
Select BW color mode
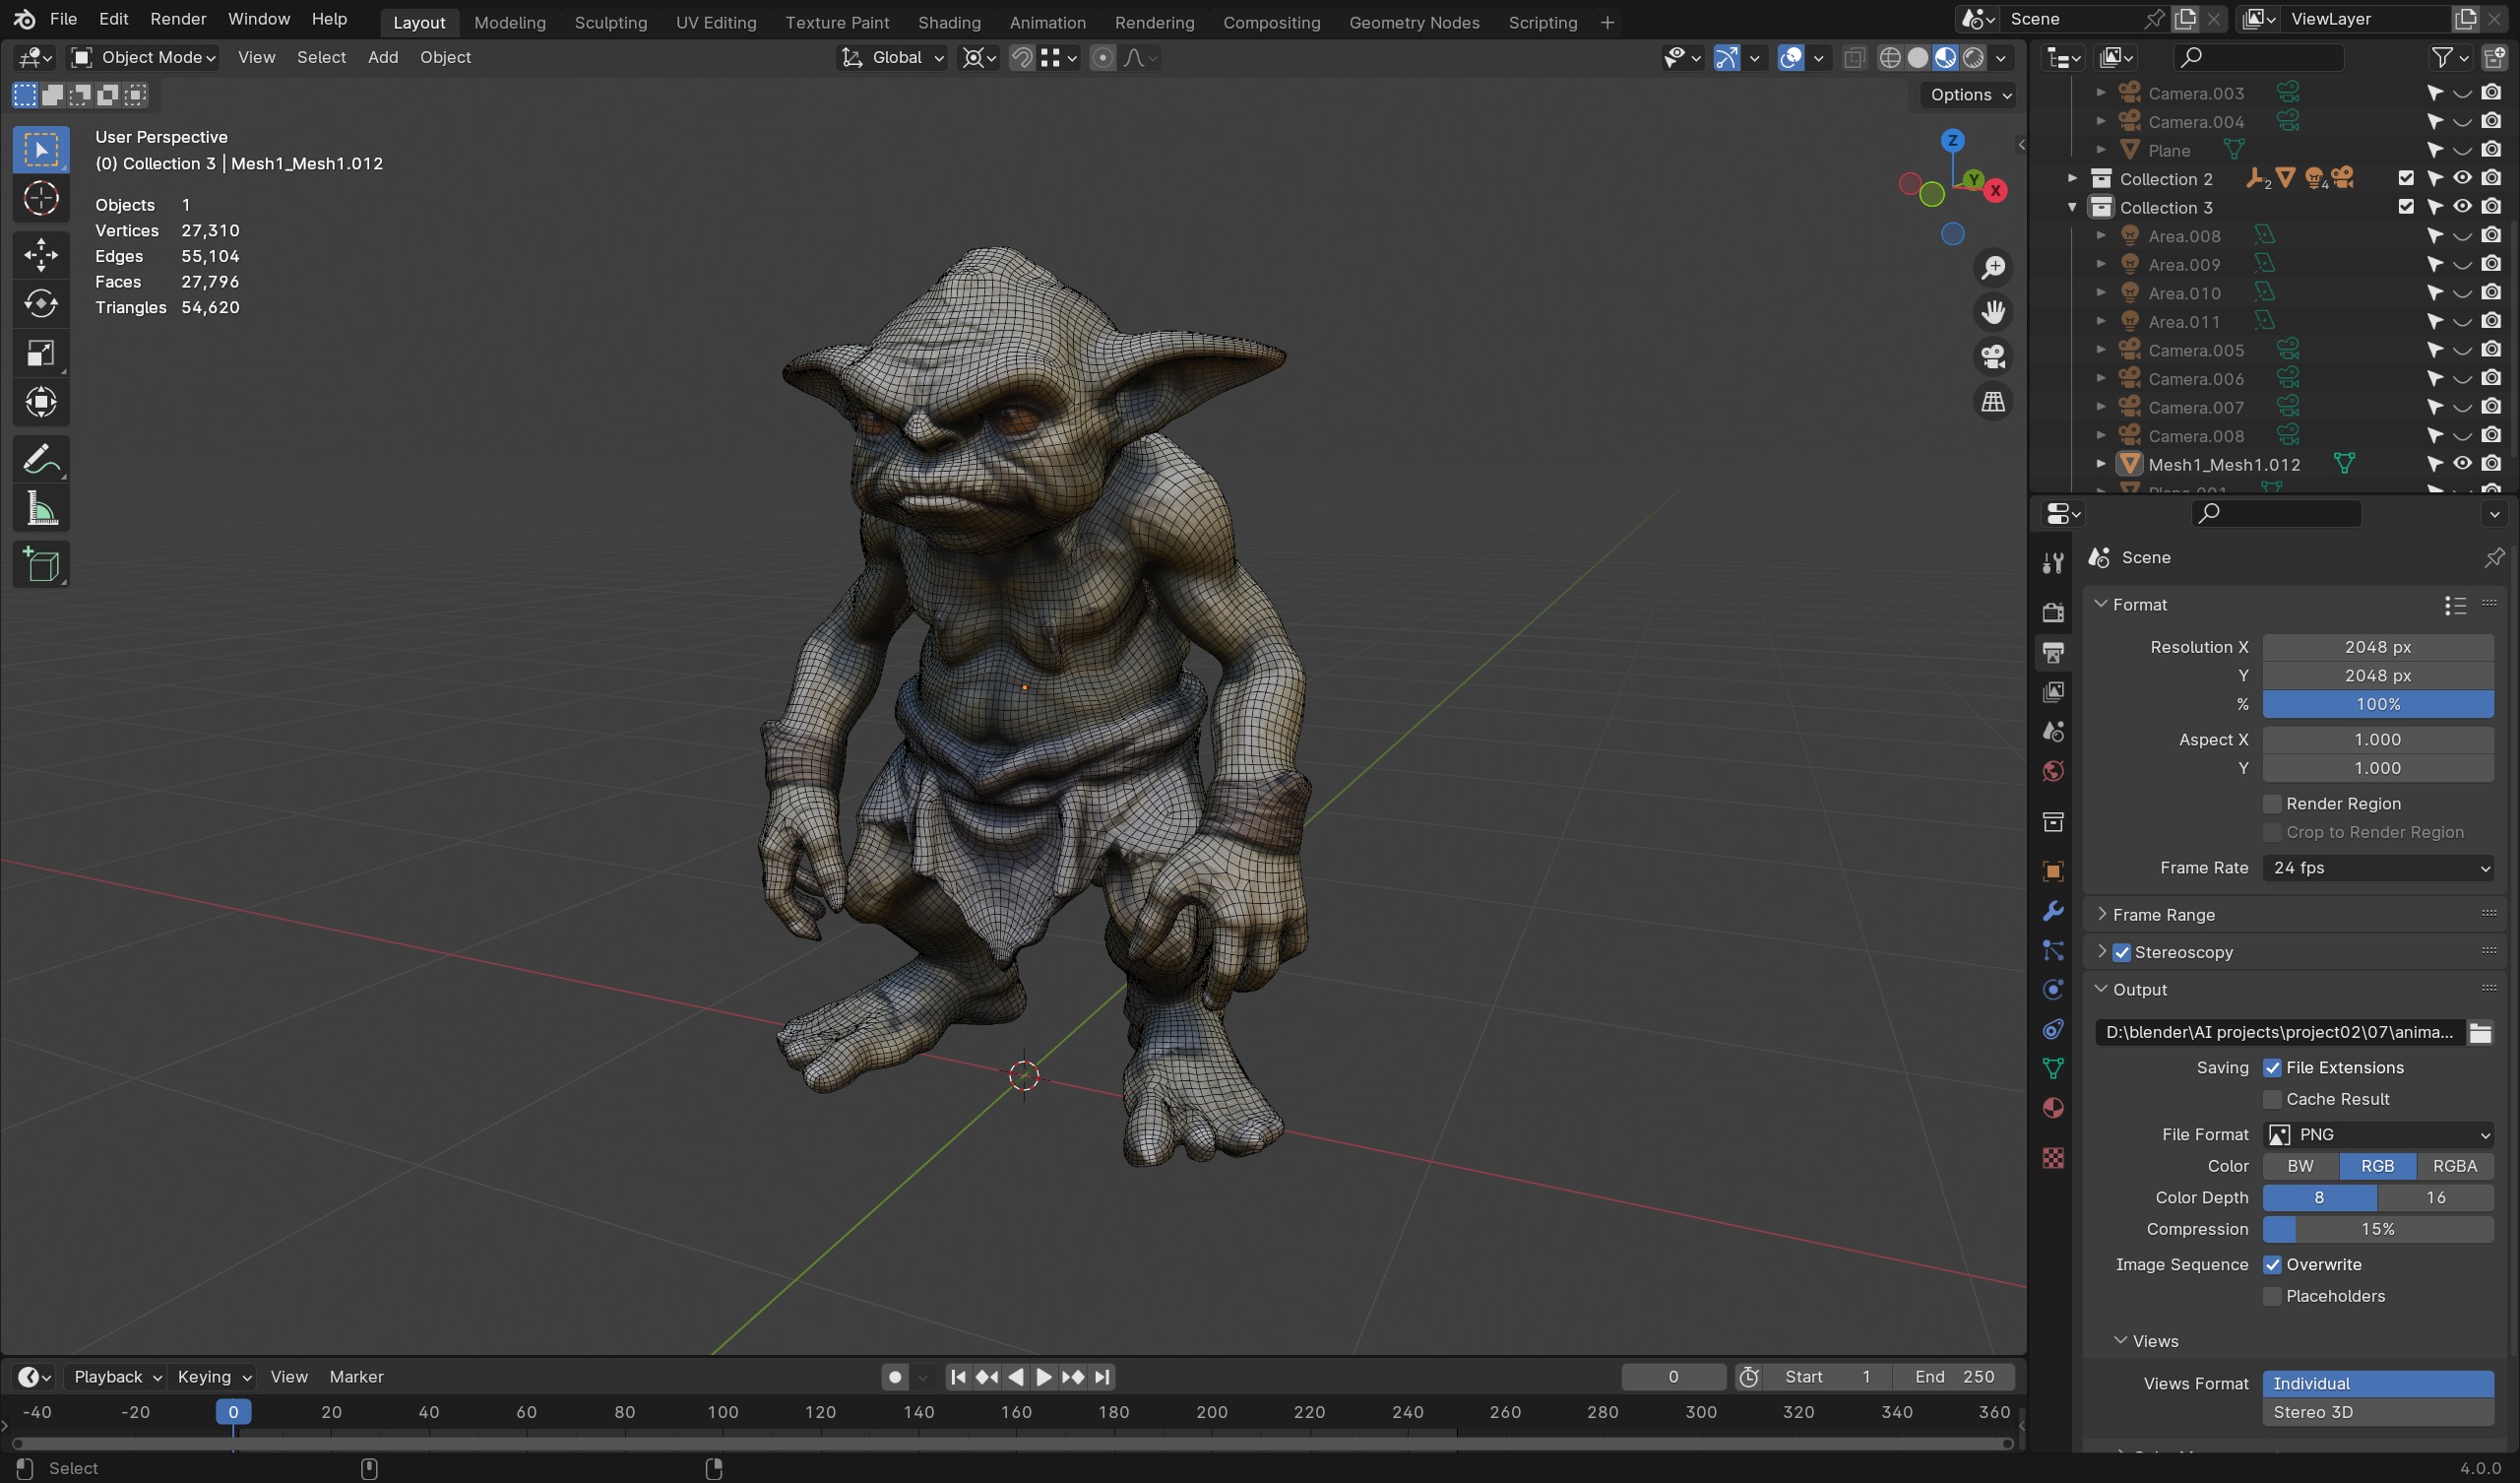pyautogui.click(x=2300, y=1167)
